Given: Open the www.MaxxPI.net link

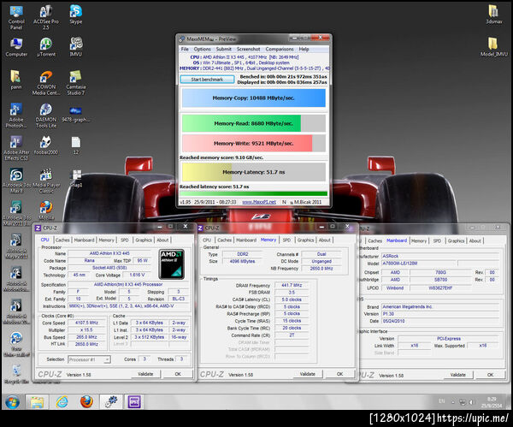Looking at the screenshot, I should [259, 202].
